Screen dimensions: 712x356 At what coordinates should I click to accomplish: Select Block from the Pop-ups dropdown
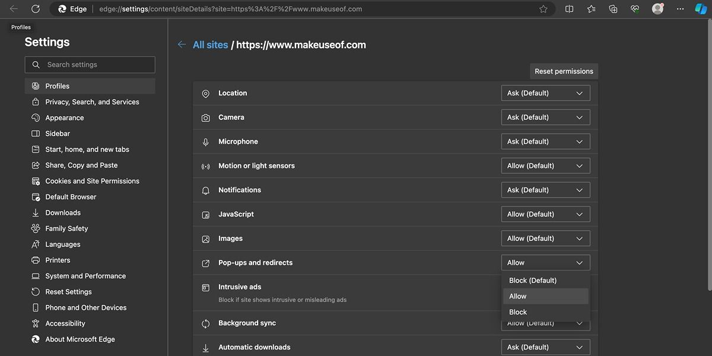coord(517,311)
